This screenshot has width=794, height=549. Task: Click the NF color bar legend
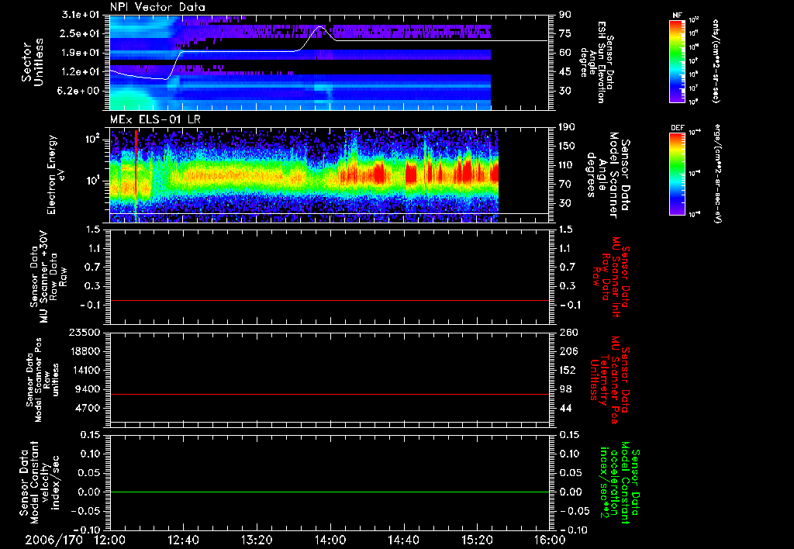pos(677,60)
